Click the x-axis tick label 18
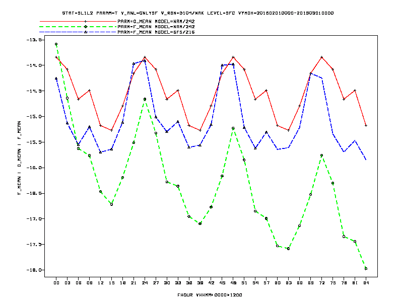 tap(122, 283)
